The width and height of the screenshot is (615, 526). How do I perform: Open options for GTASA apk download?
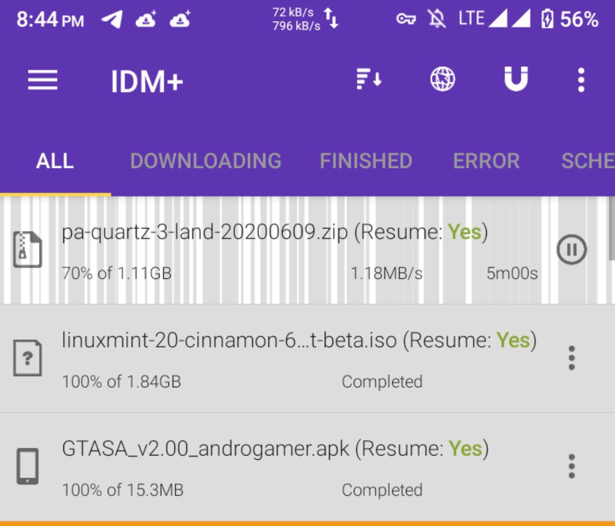572,466
